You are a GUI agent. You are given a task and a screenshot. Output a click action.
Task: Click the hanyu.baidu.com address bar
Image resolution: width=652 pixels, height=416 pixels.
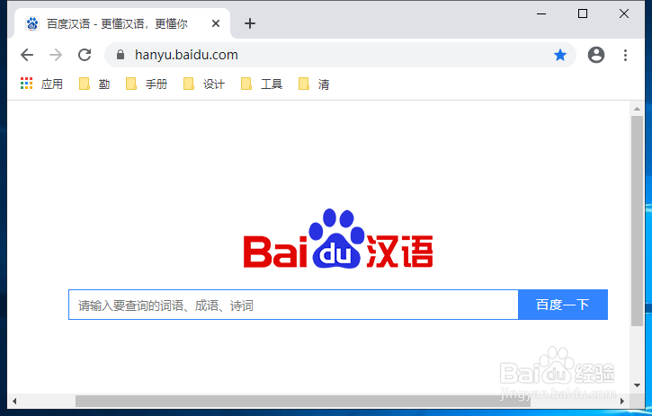click(340, 55)
